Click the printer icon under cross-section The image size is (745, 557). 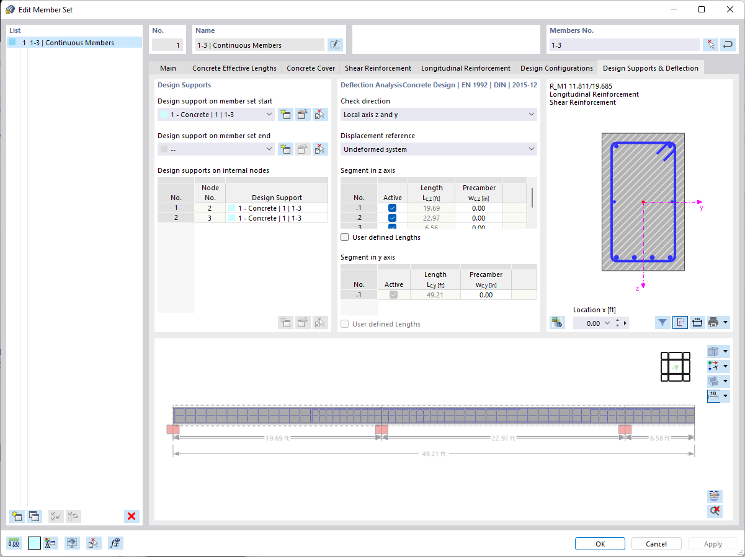(x=714, y=322)
